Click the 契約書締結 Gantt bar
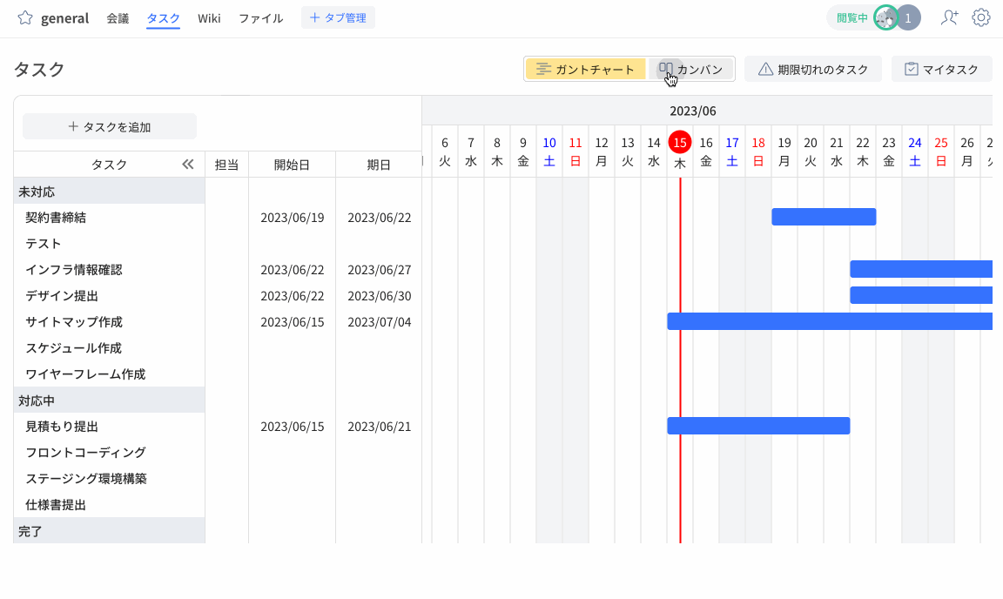The height and width of the screenshot is (599, 1003). tap(824, 218)
